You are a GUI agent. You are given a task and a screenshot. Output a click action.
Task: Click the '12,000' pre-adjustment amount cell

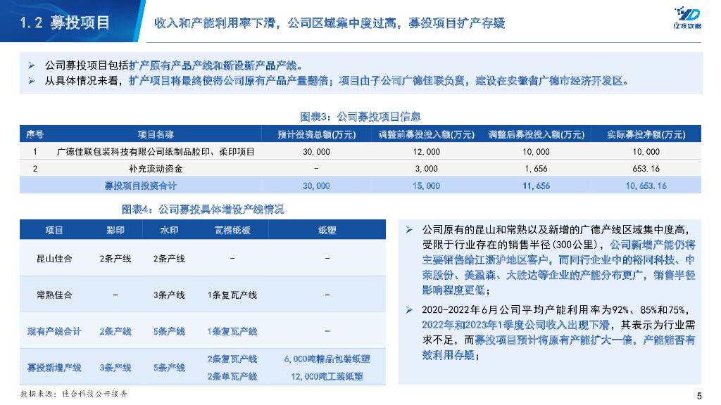426,152
